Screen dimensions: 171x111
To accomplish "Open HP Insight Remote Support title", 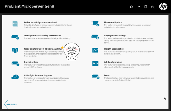I will point(38,76).
